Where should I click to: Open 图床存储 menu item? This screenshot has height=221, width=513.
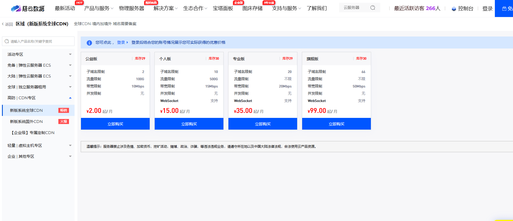tap(252, 8)
